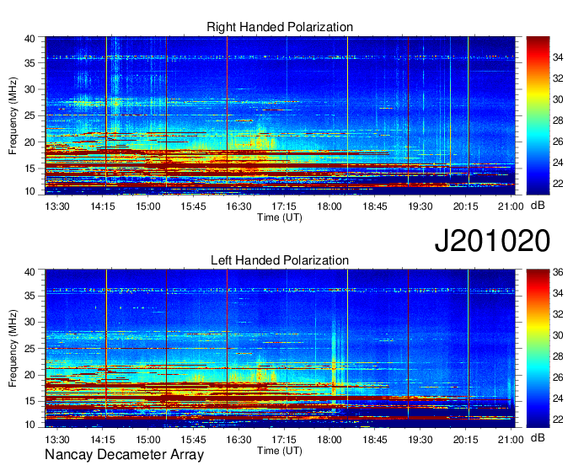Click the 20 frequency tick of Right Handed plot
The width and height of the screenshot is (573, 465).
tap(29, 142)
